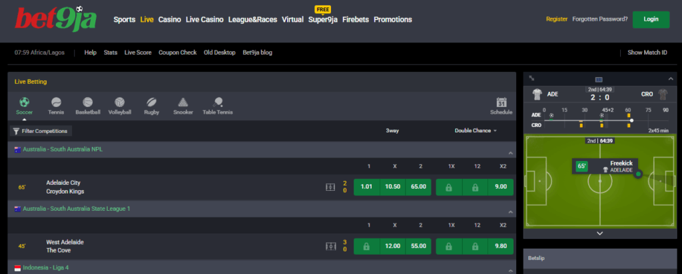The image size is (682, 274).
Task: Switch to Old Desktop link
Action: point(220,53)
